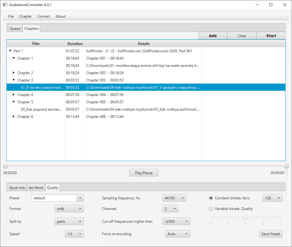Open the Speed 1.0 dropdown
Image resolution: width=292 pixels, height=247 pixels.
click(x=74, y=234)
